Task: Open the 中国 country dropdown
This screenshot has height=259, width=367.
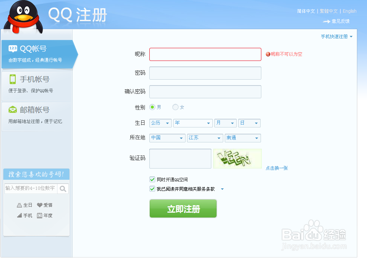Action: coord(167,138)
